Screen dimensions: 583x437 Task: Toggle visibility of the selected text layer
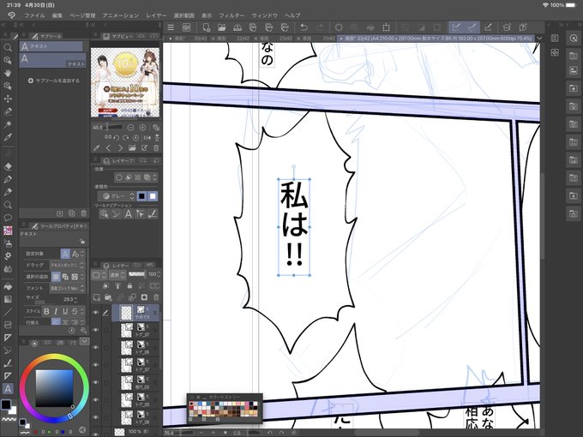click(x=95, y=313)
